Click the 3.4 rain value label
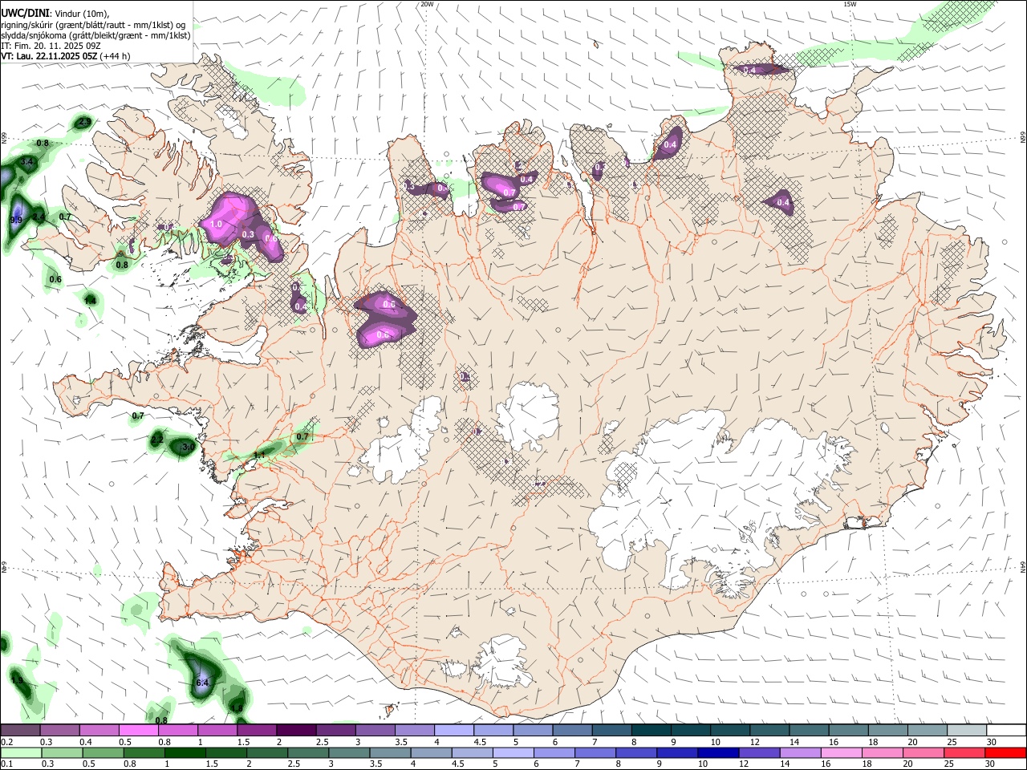Viewport: 1027px width, 770px height. click(26, 162)
